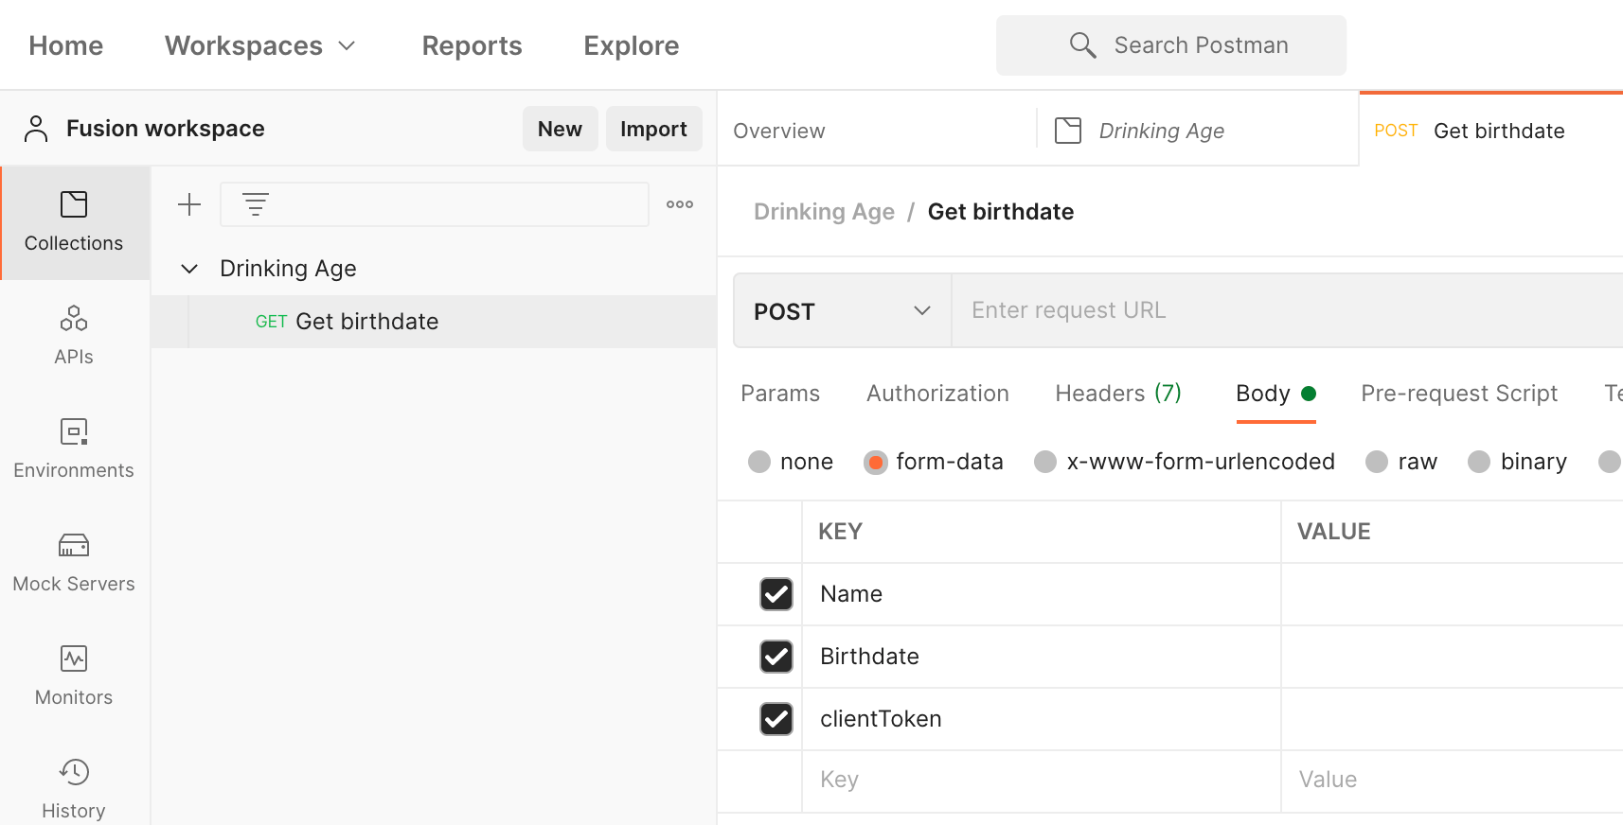Open the three-dots collection options menu

pos(679,204)
